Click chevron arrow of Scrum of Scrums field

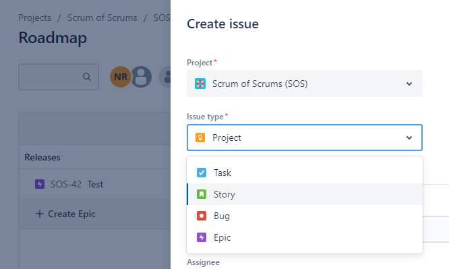click(409, 84)
